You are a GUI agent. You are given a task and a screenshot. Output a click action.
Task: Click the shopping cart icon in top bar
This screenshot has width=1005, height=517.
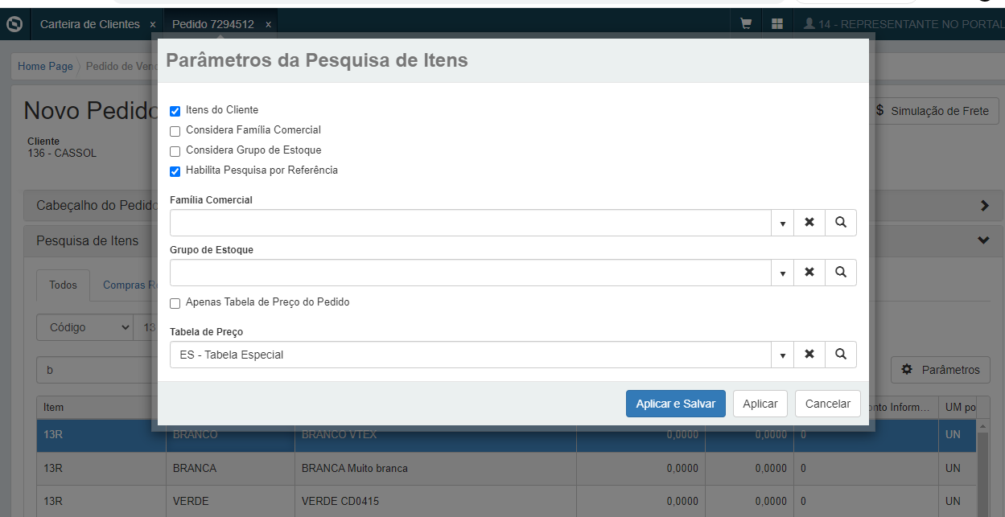coord(746,24)
